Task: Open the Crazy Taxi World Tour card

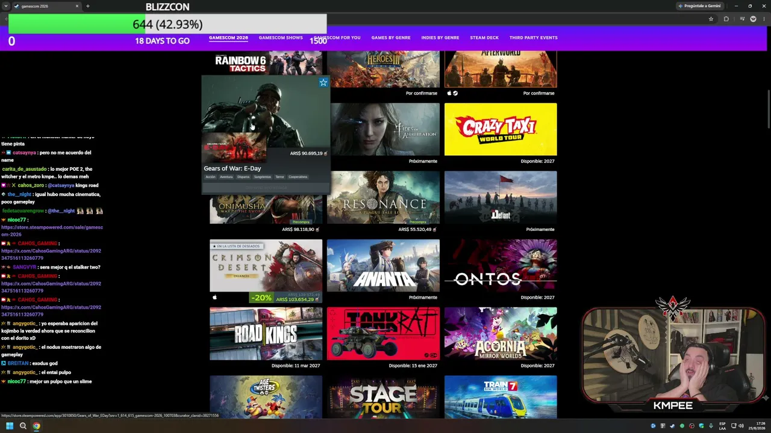Action: click(501, 129)
